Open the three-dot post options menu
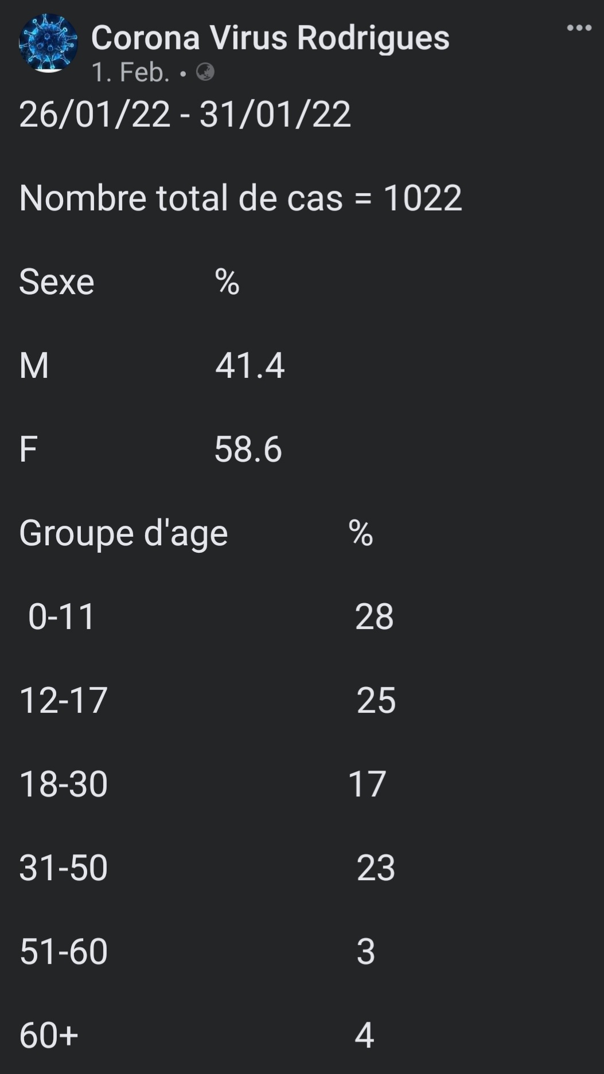The height and width of the screenshot is (1074, 604). point(579,28)
